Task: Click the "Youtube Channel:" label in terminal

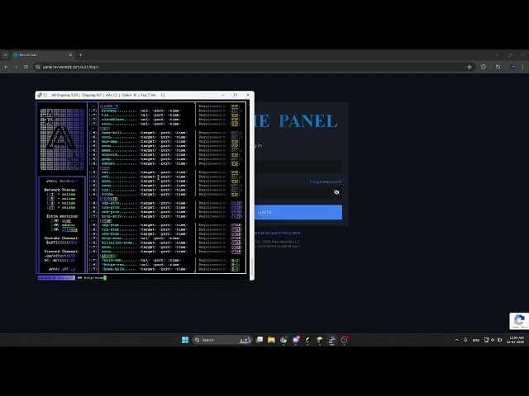Action: click(x=62, y=238)
